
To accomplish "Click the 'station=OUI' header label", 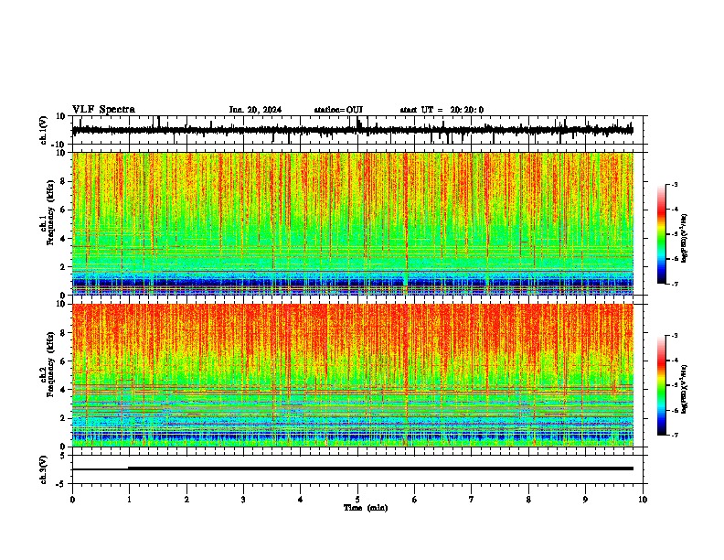I will pyautogui.click(x=338, y=110).
